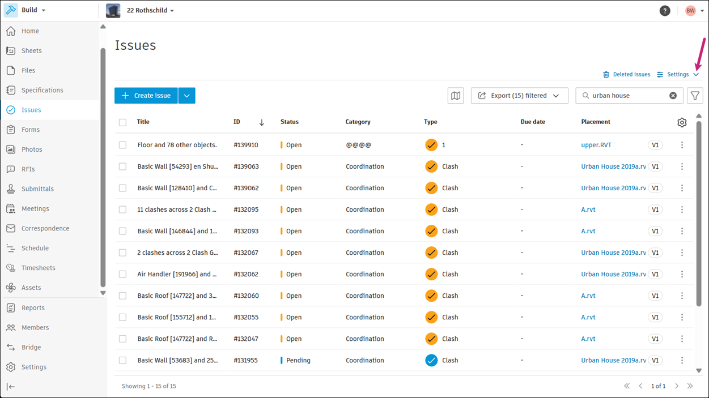Viewport: 709px width, 398px height.
Task: Open the upper.RVT placement link
Action: [x=596, y=145]
